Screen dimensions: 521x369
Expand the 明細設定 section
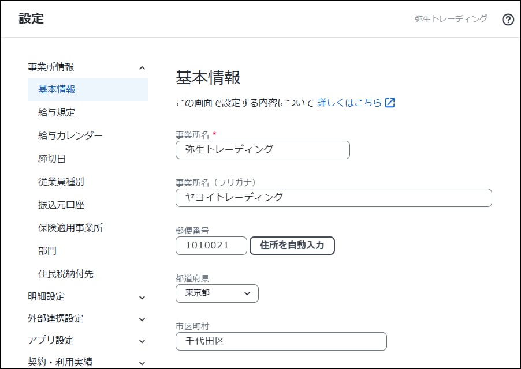tap(142, 297)
